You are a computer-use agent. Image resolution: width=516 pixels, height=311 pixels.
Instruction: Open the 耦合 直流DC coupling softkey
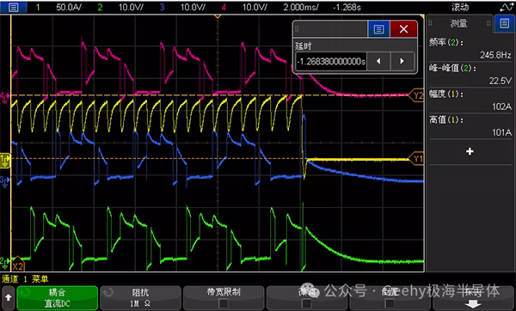click(x=58, y=297)
